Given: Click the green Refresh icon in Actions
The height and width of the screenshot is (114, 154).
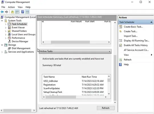Looking at the screenshot, I should pyautogui.click(x=121, y=60).
